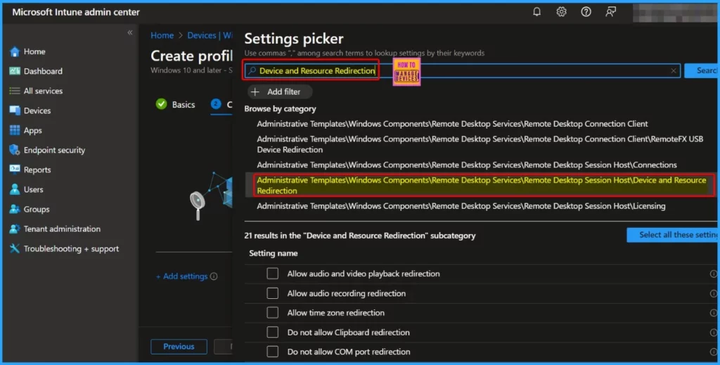Click the Reports icon in sidebar
The height and width of the screenshot is (365, 720).
tap(15, 169)
